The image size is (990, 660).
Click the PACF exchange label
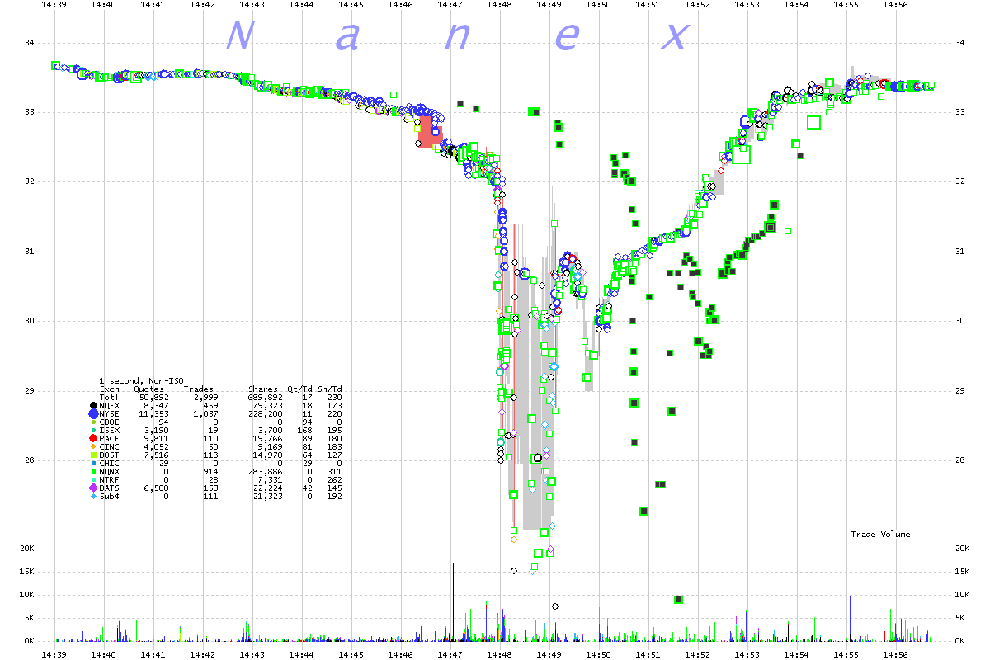[110, 438]
